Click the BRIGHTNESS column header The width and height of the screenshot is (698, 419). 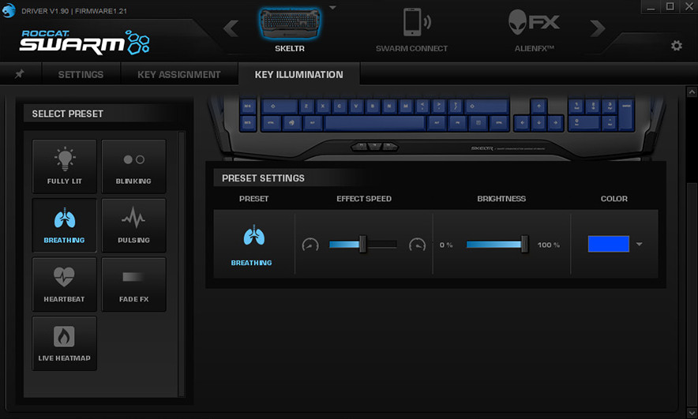(x=501, y=198)
